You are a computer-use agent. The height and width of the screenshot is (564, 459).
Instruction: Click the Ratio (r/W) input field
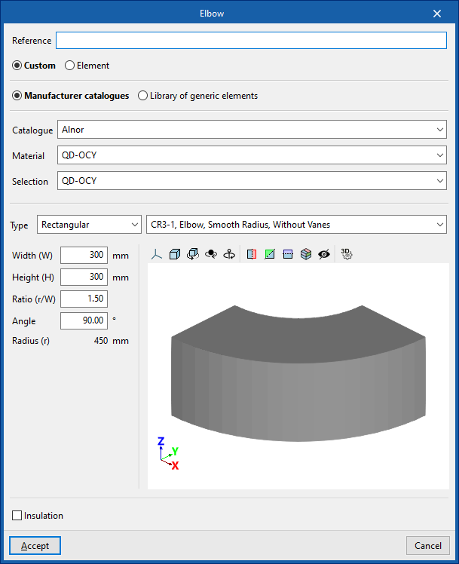pos(84,299)
